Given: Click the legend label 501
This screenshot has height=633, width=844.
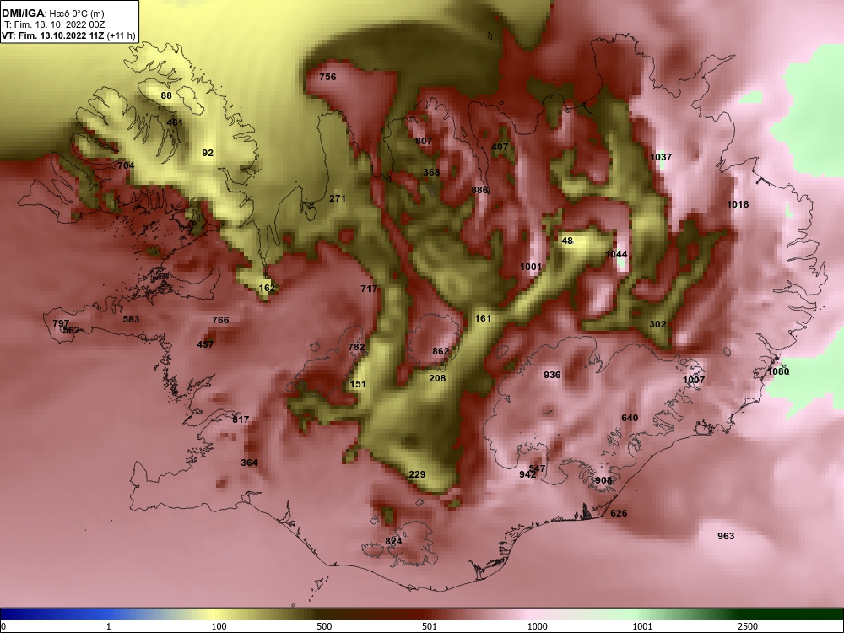Looking at the screenshot, I should pos(430,626).
